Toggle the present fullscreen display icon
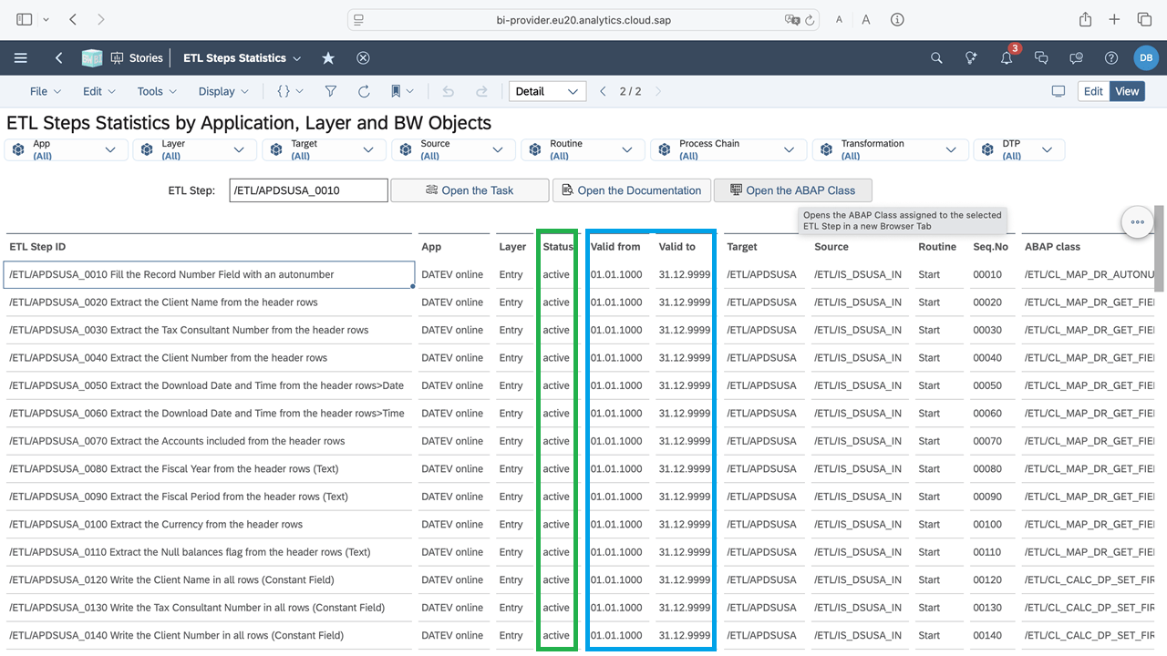The width and height of the screenshot is (1167, 656). click(1058, 91)
